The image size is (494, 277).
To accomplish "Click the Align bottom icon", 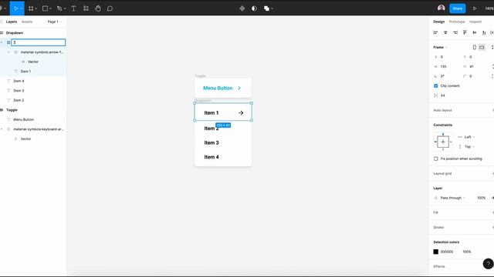I will click(x=484, y=32).
